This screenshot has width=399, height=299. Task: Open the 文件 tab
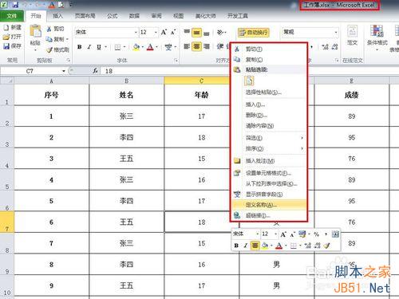tap(12, 16)
